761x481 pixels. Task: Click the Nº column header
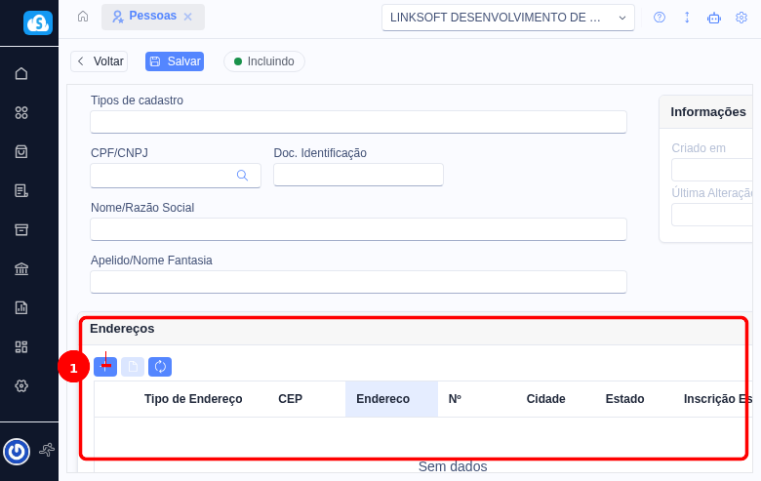[x=455, y=399]
